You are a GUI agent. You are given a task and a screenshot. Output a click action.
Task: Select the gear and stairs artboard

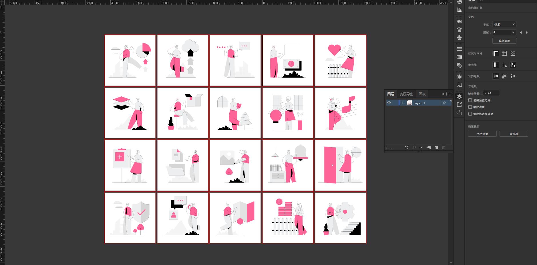click(x=341, y=218)
